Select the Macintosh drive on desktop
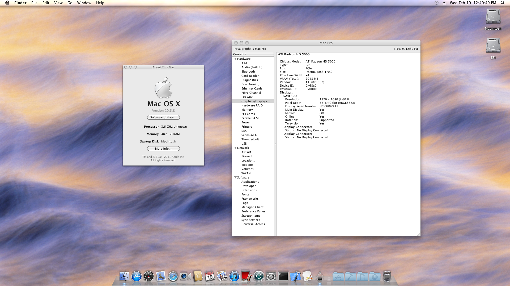510x286 pixels. (493, 17)
